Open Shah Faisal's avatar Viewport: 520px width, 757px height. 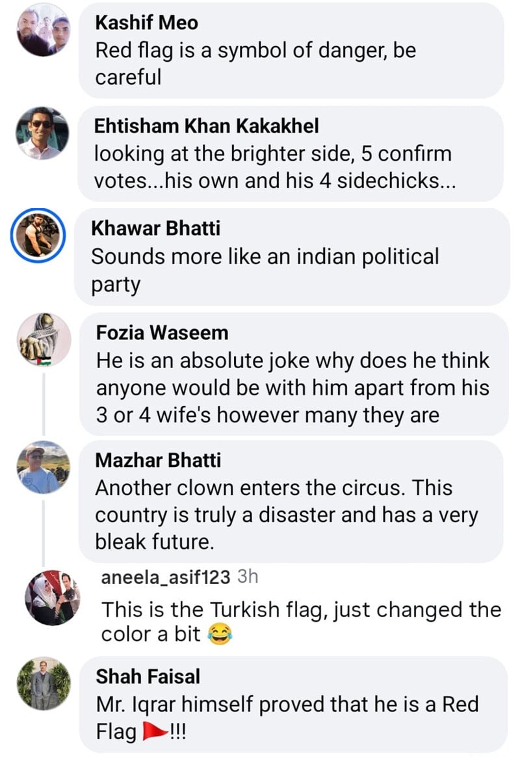coord(43,683)
